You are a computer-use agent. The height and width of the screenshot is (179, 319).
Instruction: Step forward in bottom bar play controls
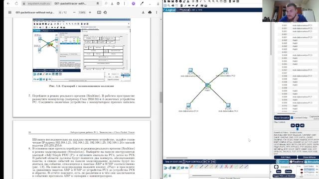[x=213, y=162]
